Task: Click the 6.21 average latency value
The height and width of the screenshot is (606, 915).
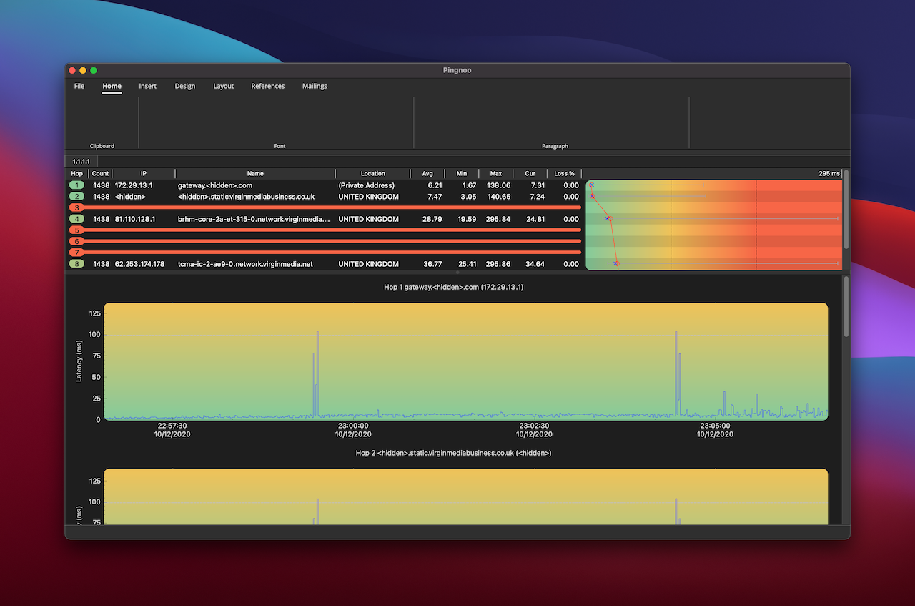Action: (x=435, y=185)
